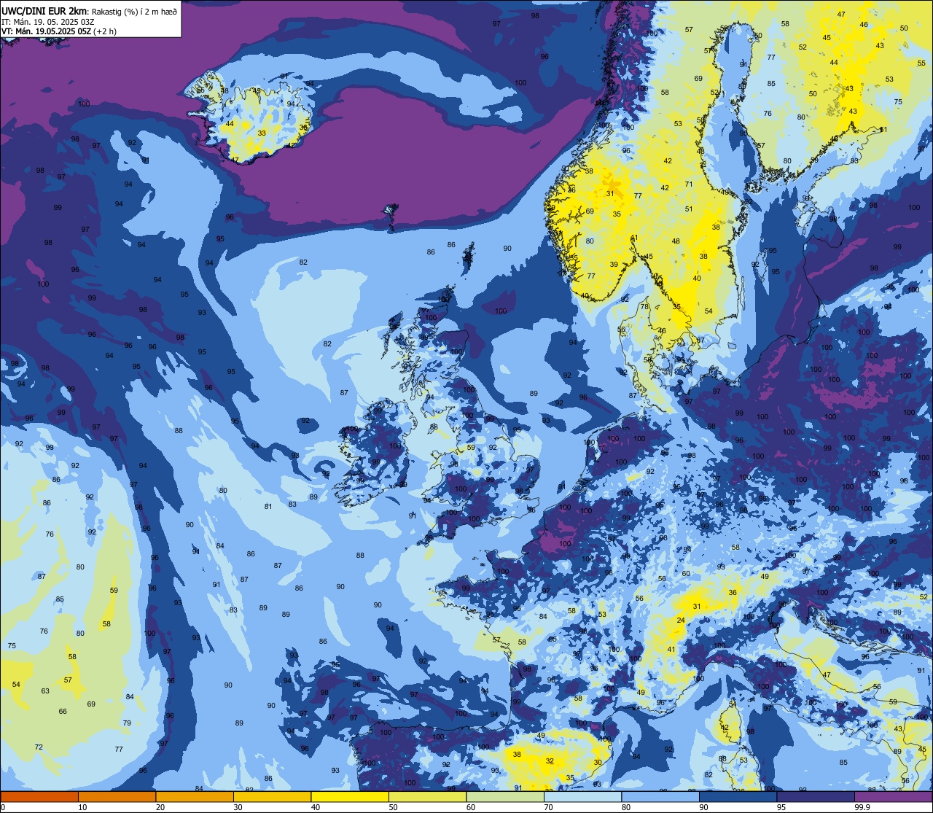Viewport: 933px width, 813px height.
Task: Click the value 72 near the bottom-left corner
Action: (39, 747)
